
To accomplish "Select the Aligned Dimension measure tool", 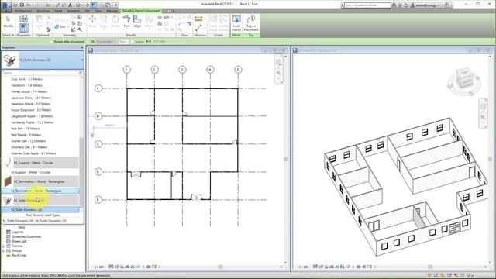I will click(x=198, y=19).
